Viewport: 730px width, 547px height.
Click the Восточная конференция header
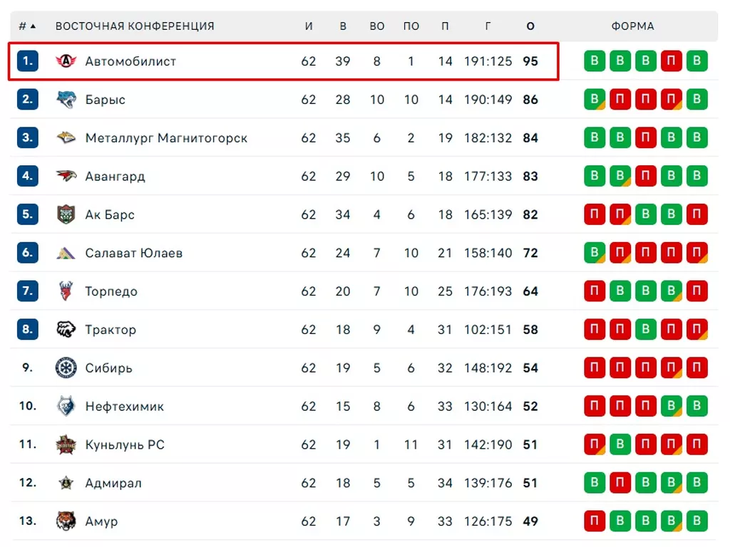pyautogui.click(x=135, y=26)
